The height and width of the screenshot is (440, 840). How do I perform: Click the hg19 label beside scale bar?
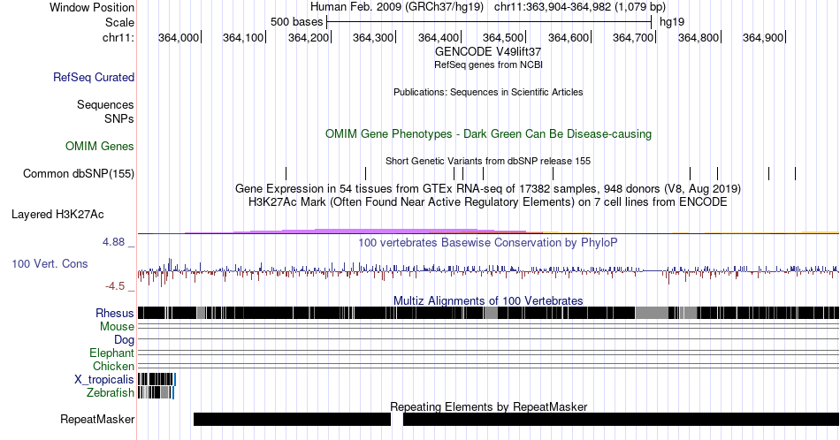click(x=672, y=22)
